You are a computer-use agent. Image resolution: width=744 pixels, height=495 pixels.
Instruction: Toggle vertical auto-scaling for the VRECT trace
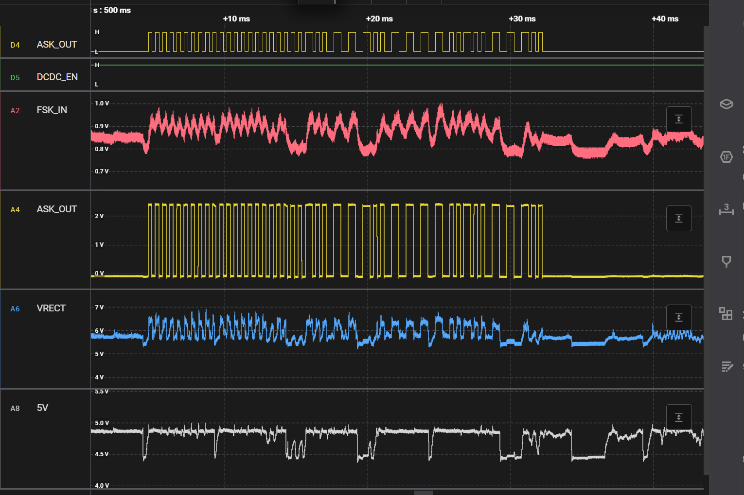click(x=679, y=317)
